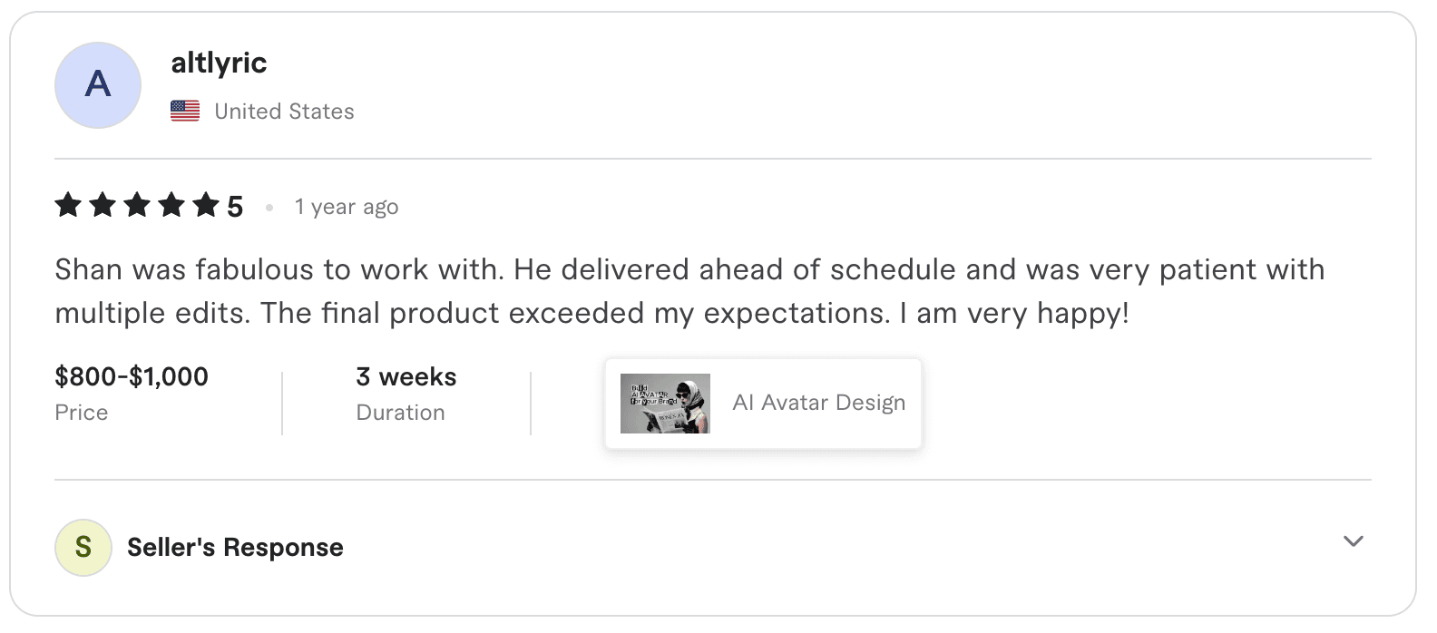Click the 1 year ago timestamp

click(346, 206)
